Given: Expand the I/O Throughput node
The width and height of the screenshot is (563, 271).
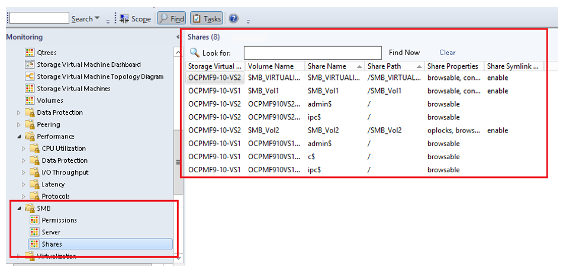Looking at the screenshot, I should (x=24, y=173).
